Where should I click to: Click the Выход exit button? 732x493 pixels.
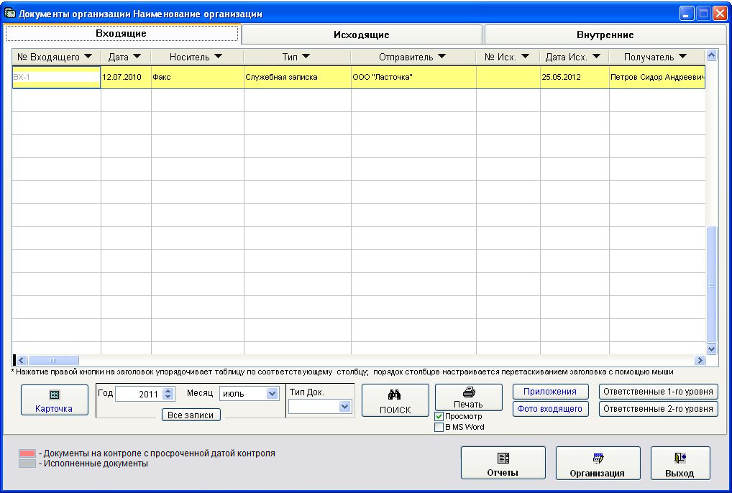click(680, 464)
